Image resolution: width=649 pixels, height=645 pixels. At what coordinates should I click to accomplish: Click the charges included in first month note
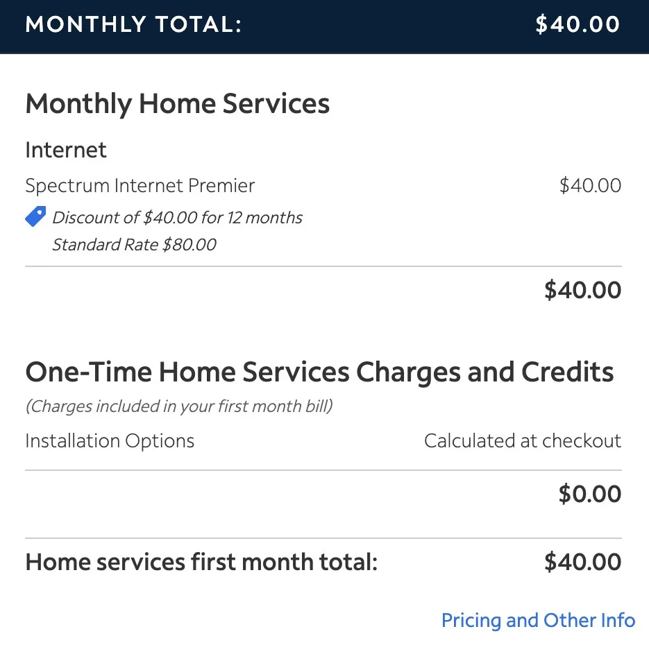[178, 406]
